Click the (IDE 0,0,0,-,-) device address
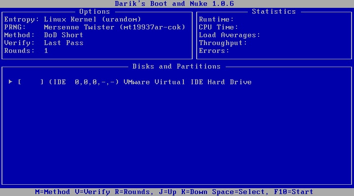This screenshot has height=196, width=354. pos(84,82)
